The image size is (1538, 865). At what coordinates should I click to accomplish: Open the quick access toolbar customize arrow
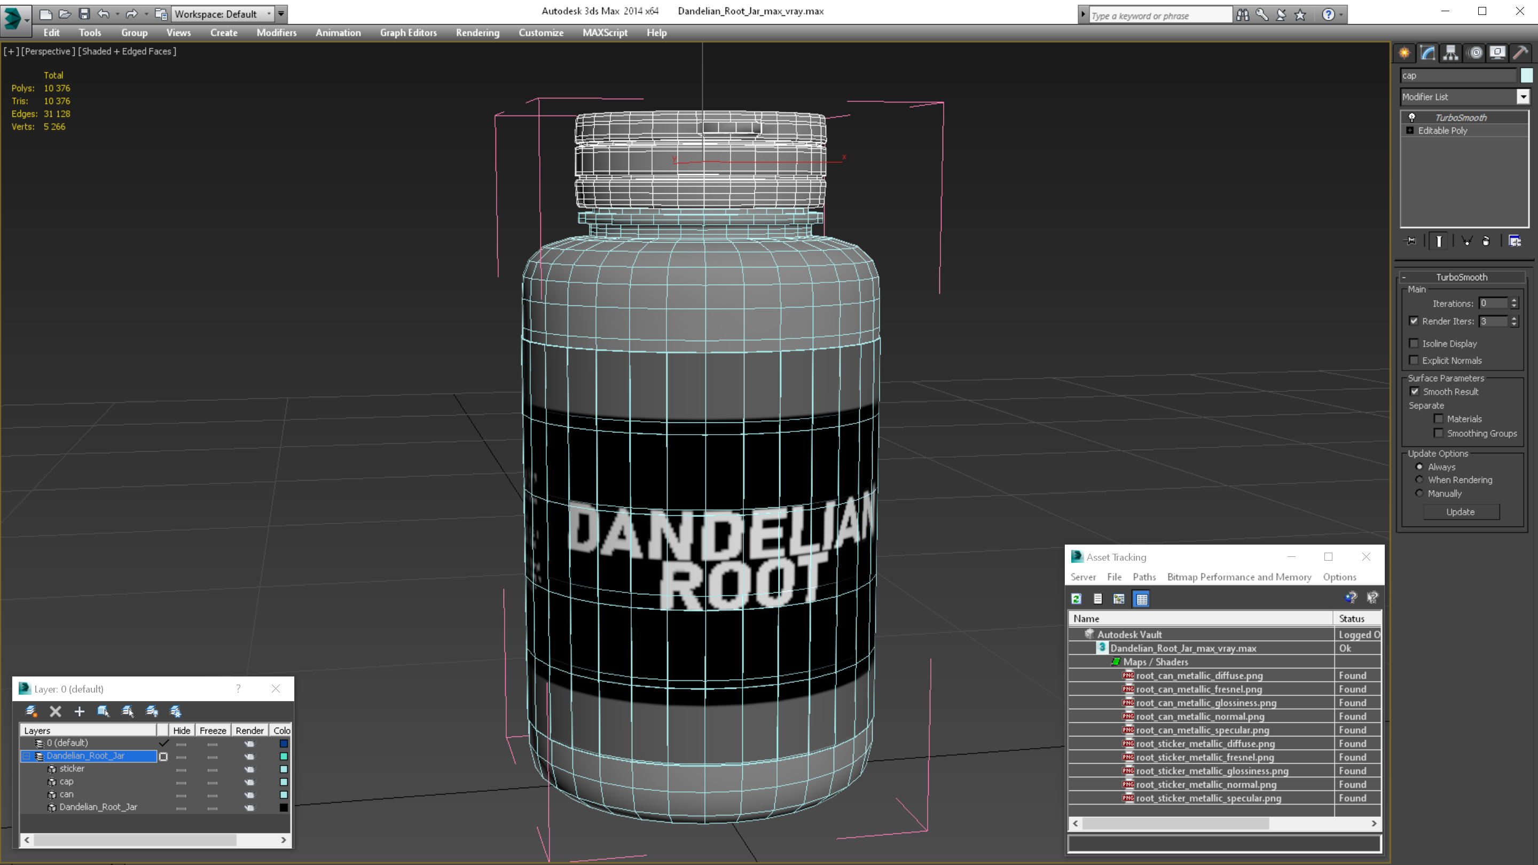pos(281,14)
